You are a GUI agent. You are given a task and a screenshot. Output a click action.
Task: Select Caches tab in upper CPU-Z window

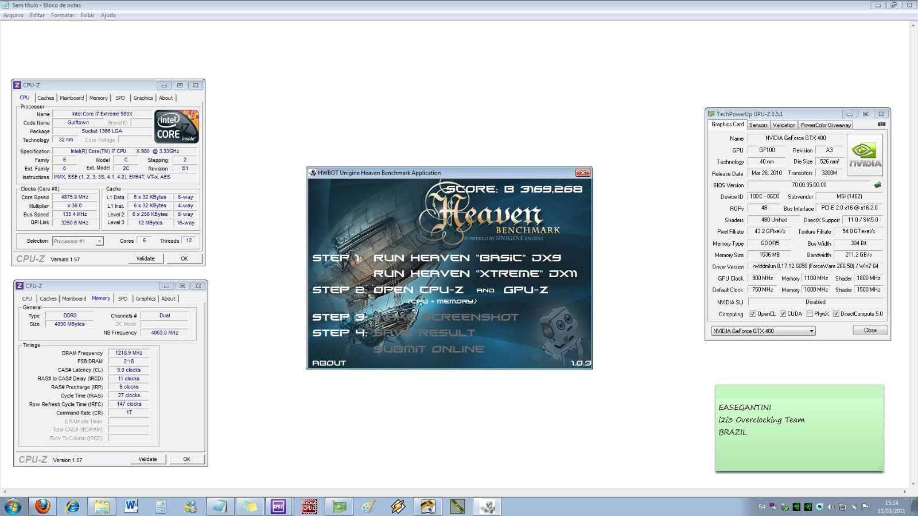(46, 98)
